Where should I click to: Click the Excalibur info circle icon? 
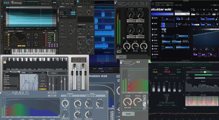123,38
